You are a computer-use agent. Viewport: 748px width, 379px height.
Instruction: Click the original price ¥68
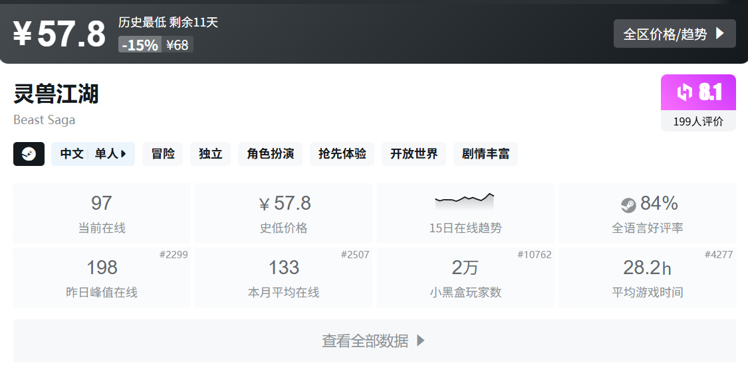[178, 44]
